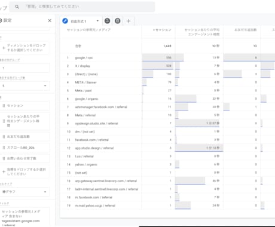Close the 設定 settings panel

pyautogui.click(x=50, y=20)
